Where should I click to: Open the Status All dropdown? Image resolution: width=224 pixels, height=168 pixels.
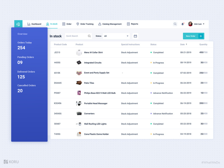(x=116, y=36)
